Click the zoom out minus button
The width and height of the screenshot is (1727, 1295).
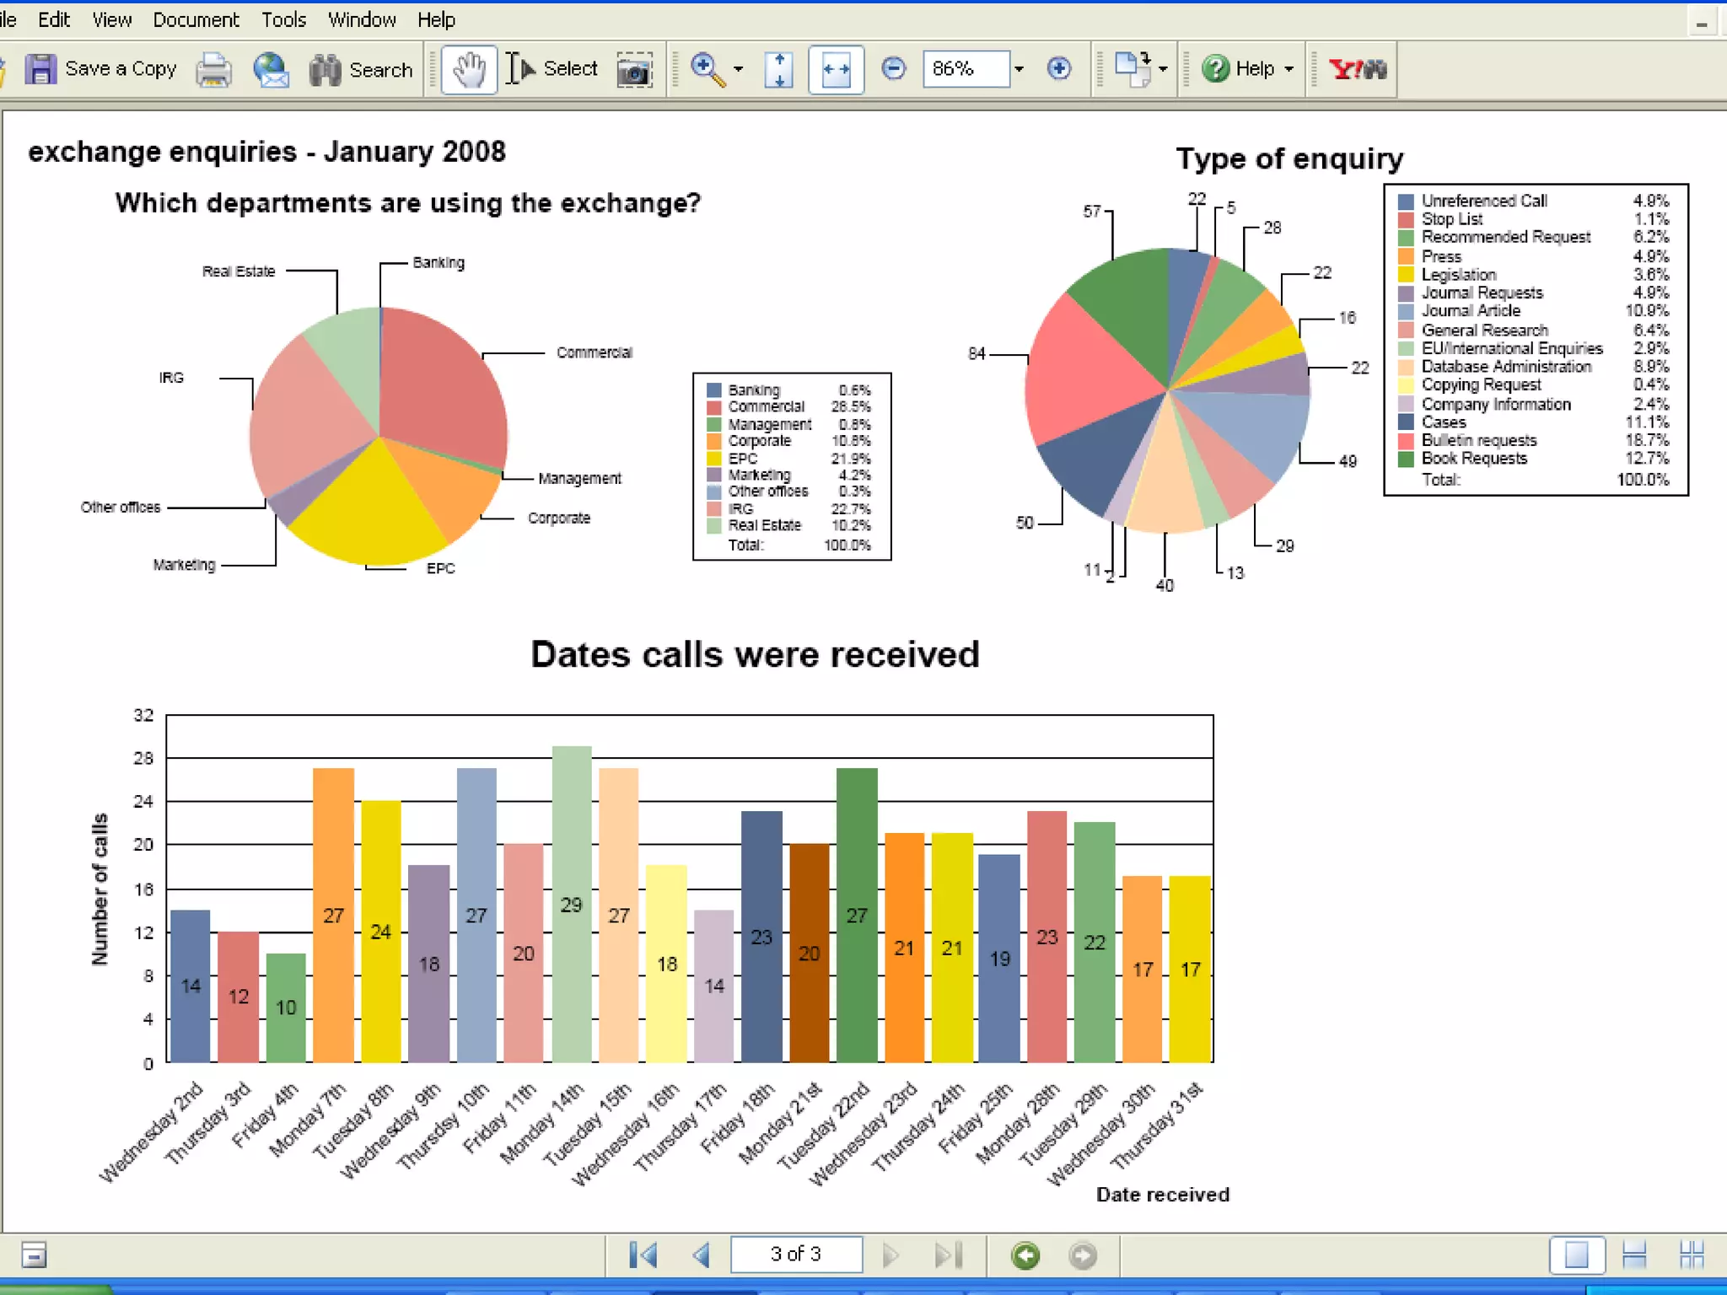tap(894, 68)
